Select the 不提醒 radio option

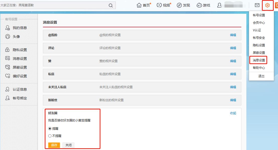50,136
